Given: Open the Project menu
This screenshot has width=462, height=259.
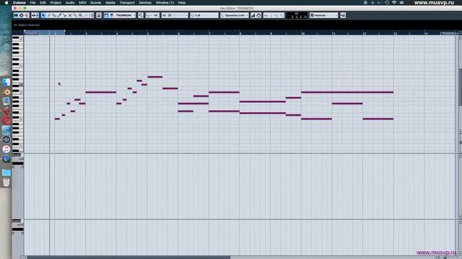Looking at the screenshot, I should pos(56,3).
